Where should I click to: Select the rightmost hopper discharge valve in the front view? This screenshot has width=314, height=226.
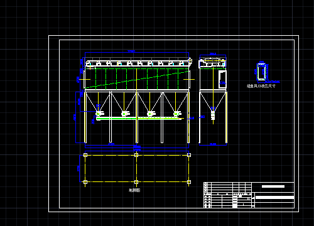tap(177, 114)
